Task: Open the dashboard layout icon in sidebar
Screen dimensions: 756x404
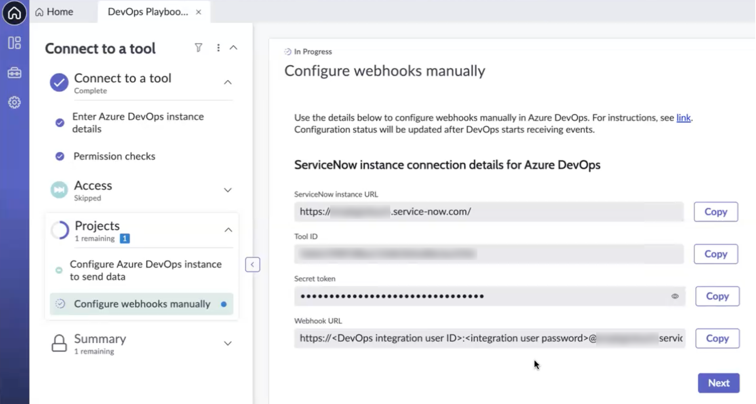Action: click(14, 43)
